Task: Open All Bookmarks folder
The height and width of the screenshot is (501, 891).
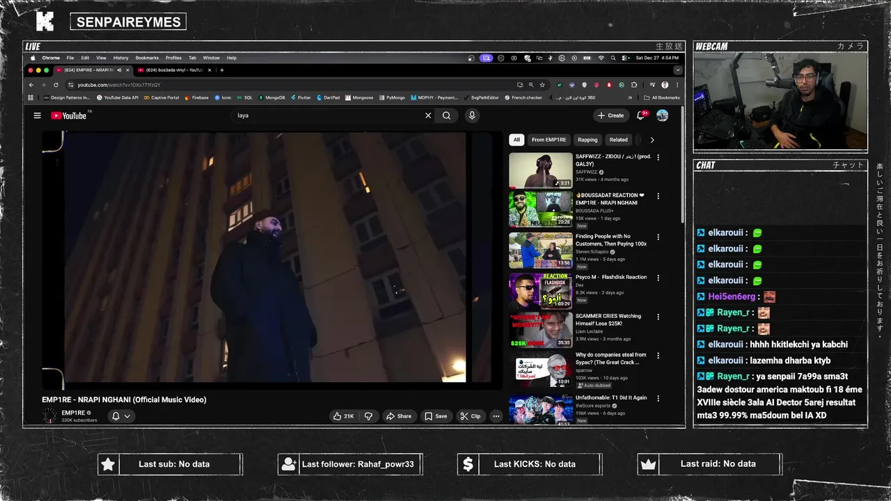Action: tap(661, 97)
